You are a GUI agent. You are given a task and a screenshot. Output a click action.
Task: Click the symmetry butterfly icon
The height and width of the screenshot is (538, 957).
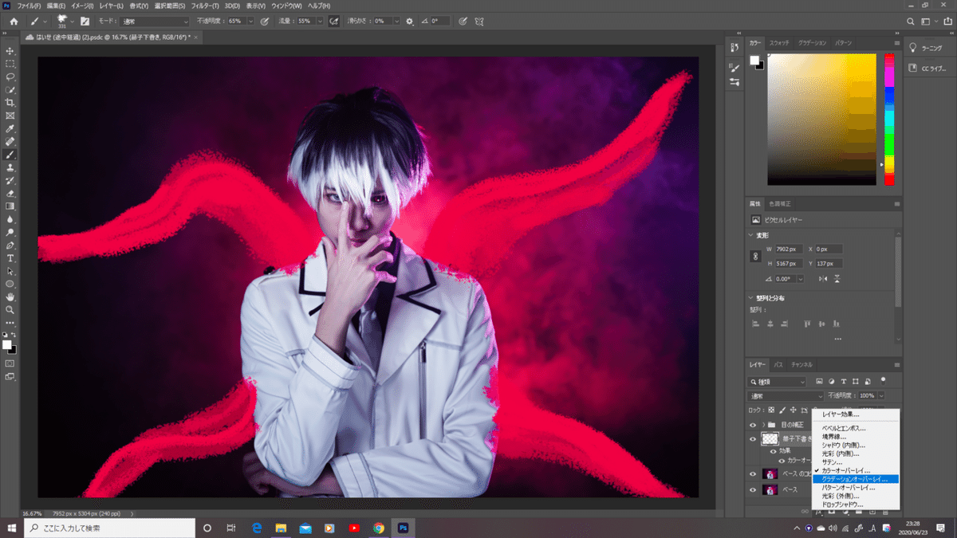478,21
